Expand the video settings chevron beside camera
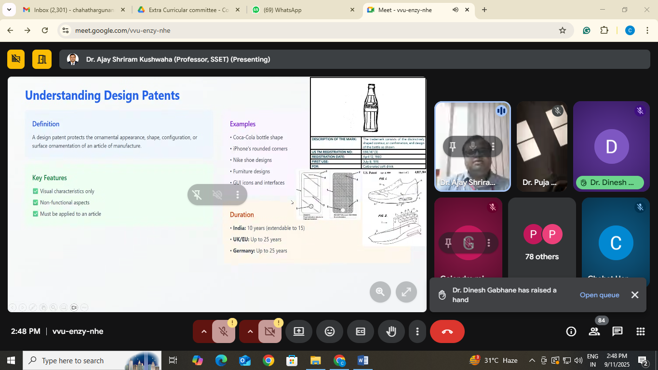Screen dimensions: 658x370 coord(250,331)
